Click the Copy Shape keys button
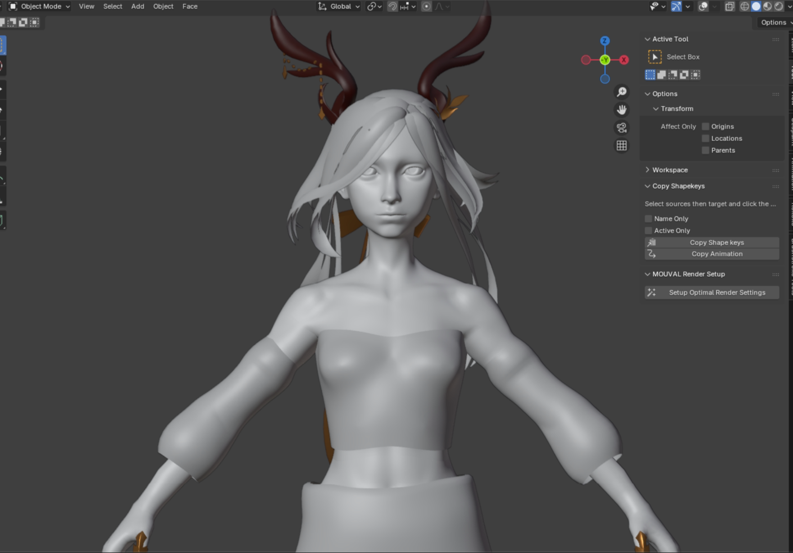 (712, 242)
